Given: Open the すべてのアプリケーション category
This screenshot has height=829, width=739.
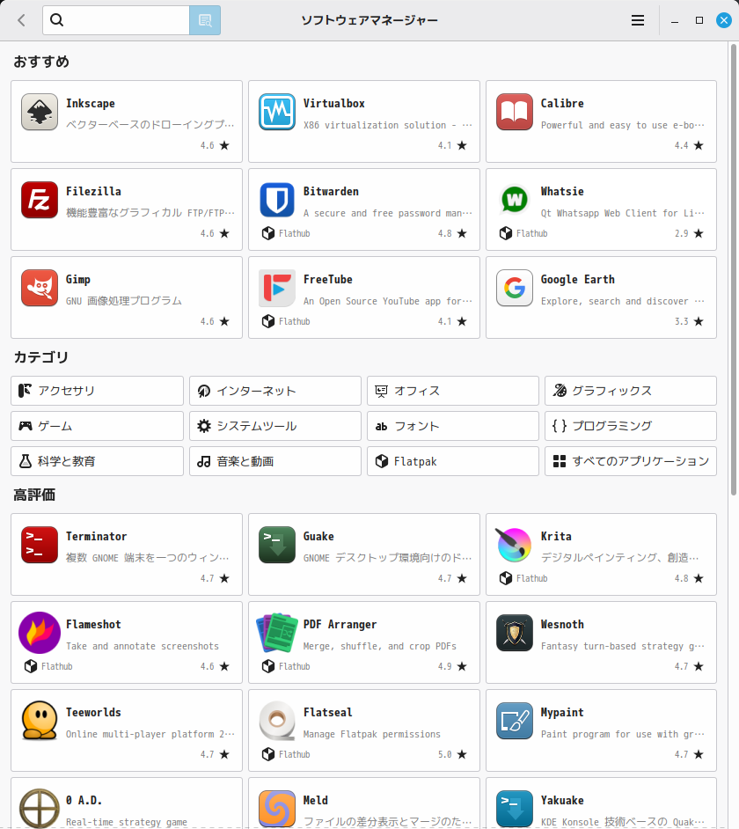Looking at the screenshot, I should (x=630, y=460).
